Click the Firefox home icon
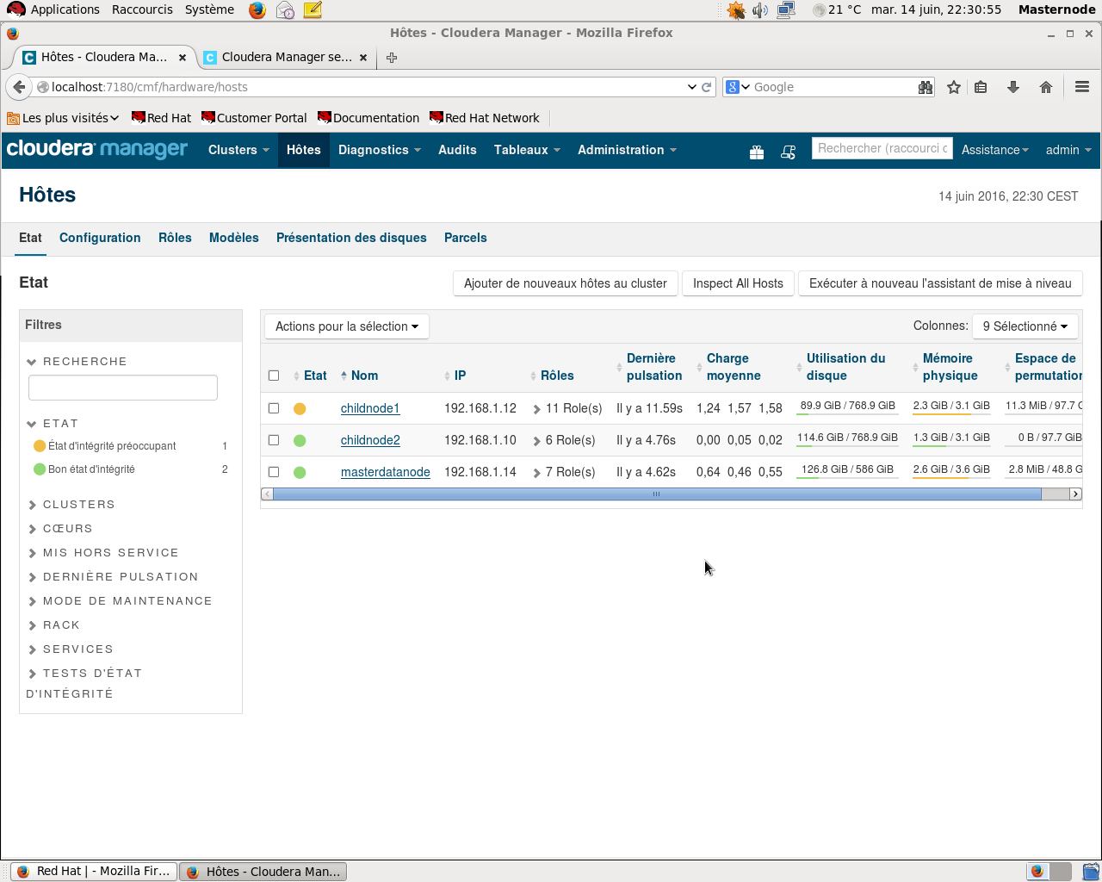Screen dimensions: 1102x882 (x=1045, y=86)
